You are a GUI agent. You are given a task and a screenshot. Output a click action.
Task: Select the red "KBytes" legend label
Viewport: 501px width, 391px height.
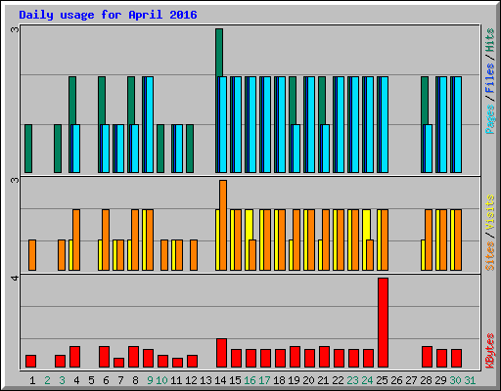pyautogui.click(x=489, y=351)
